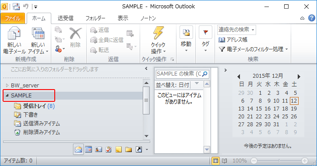Select the ホーム ribbon tab
The width and height of the screenshot is (317, 166).
click(39, 18)
